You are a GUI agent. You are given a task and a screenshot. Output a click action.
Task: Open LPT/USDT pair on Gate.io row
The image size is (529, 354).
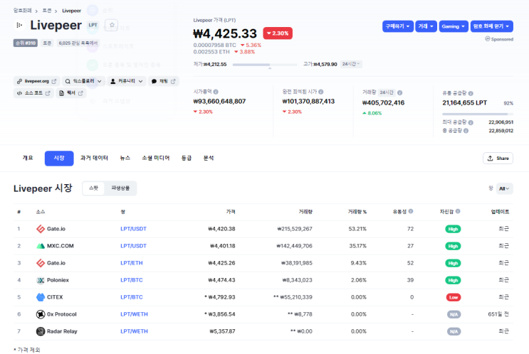click(x=133, y=229)
